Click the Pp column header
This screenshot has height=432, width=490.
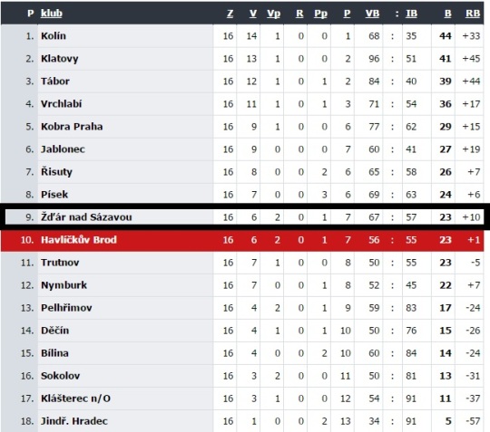pyautogui.click(x=321, y=14)
